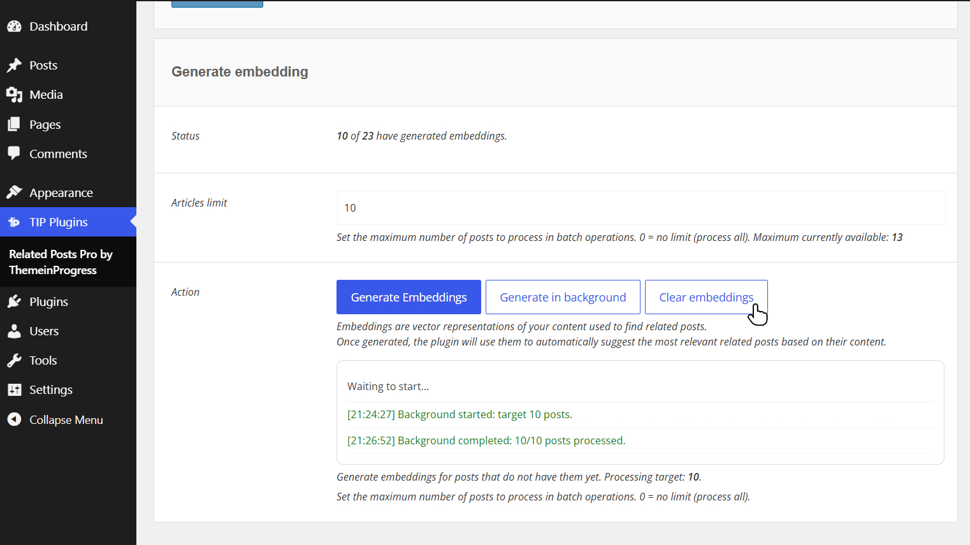The width and height of the screenshot is (970, 545).
Task: Click the Clear embeddings button
Action: pyautogui.click(x=706, y=297)
